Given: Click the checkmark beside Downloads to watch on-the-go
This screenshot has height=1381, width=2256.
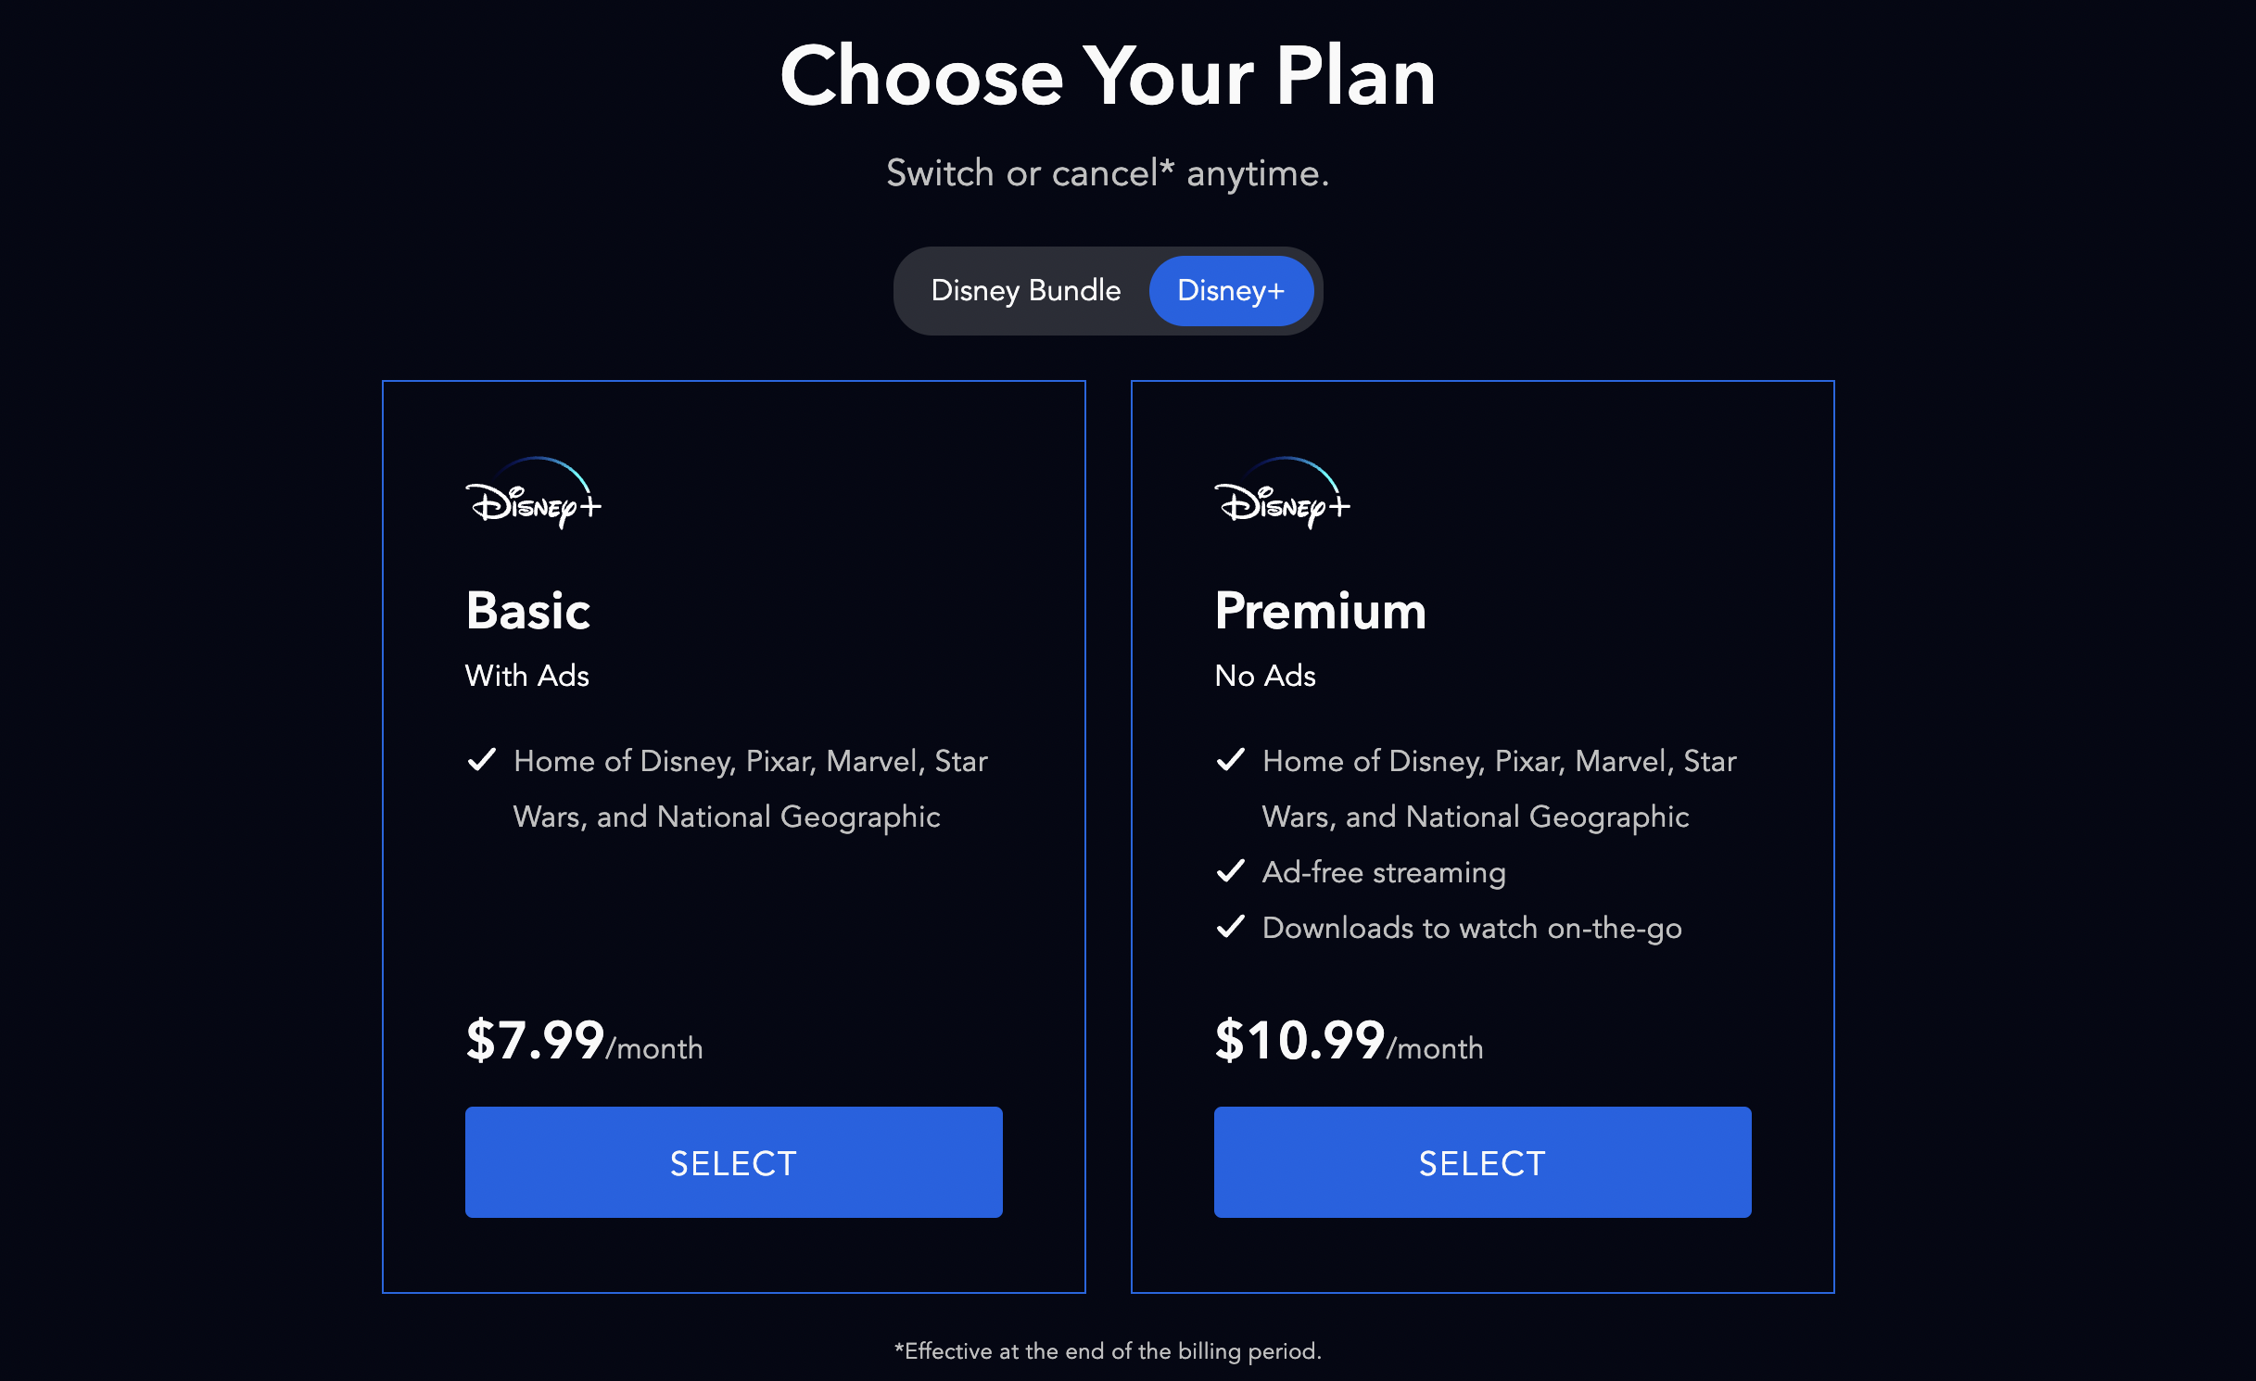Looking at the screenshot, I should (1230, 925).
